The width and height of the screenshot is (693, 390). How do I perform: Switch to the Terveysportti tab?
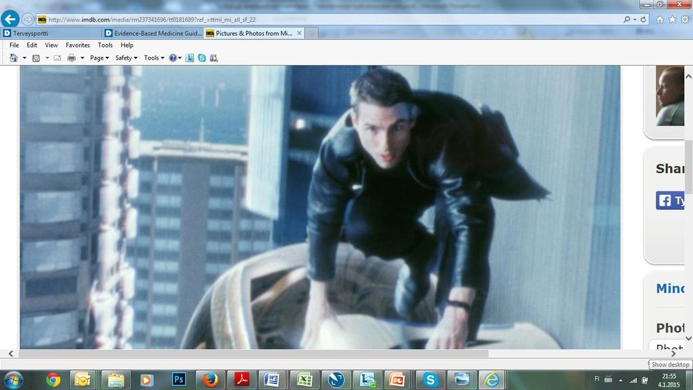click(51, 33)
